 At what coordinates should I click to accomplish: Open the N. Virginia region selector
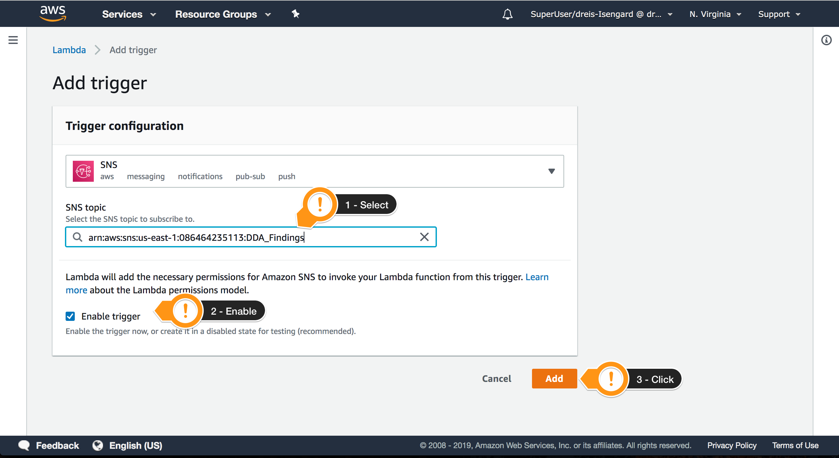tap(715, 14)
